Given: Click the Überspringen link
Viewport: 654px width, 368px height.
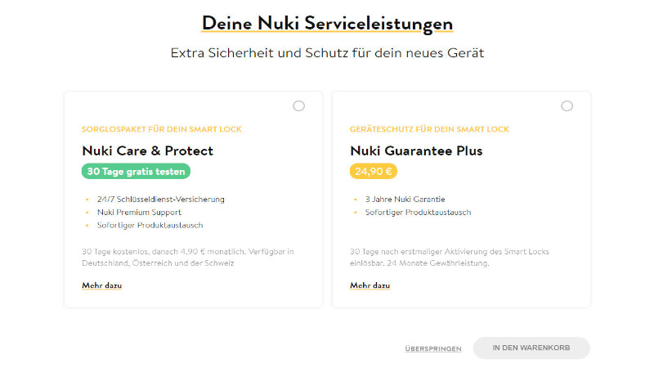Looking at the screenshot, I should pos(432,349).
